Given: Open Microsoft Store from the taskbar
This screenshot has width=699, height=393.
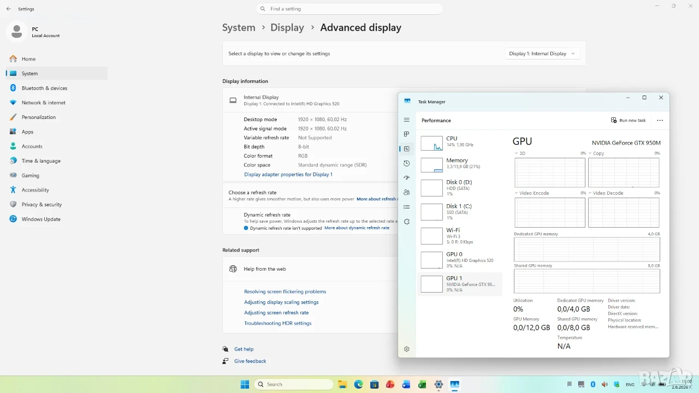Looking at the screenshot, I should point(374,384).
